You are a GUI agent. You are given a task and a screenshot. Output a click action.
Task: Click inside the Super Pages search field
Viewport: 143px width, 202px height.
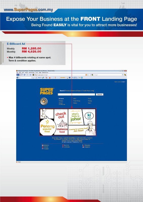pyautogui.click(x=77, y=94)
